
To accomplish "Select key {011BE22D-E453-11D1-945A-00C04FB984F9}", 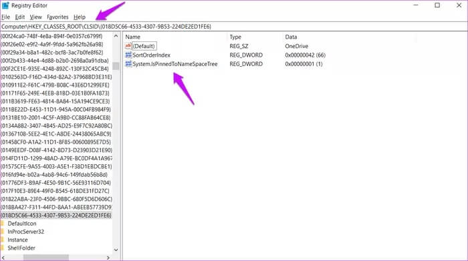I will point(55,109).
